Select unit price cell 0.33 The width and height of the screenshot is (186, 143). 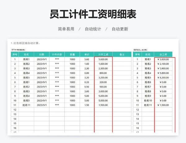(x=87, y=82)
